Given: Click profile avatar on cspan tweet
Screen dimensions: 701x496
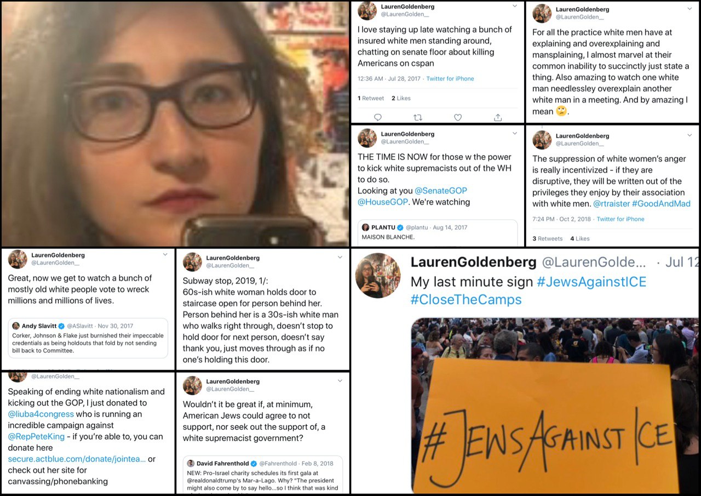Looking at the screenshot, I should [367, 10].
